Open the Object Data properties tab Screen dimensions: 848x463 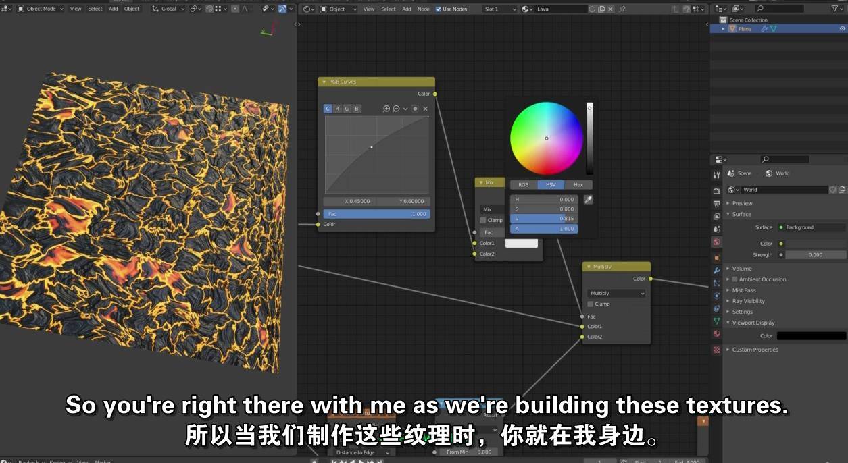point(716,321)
